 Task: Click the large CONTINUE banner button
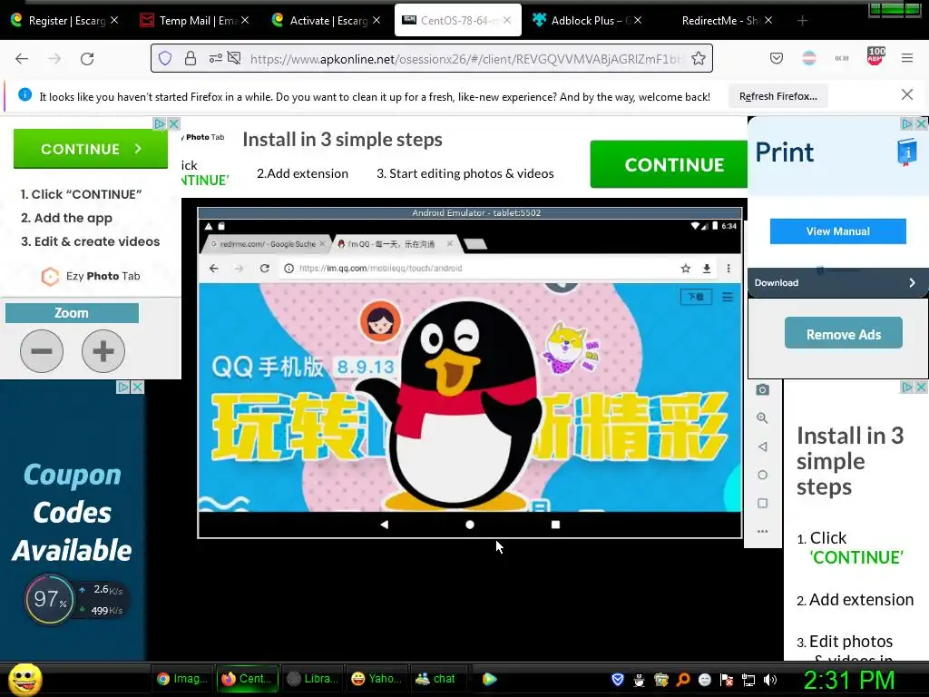pyautogui.click(x=670, y=164)
